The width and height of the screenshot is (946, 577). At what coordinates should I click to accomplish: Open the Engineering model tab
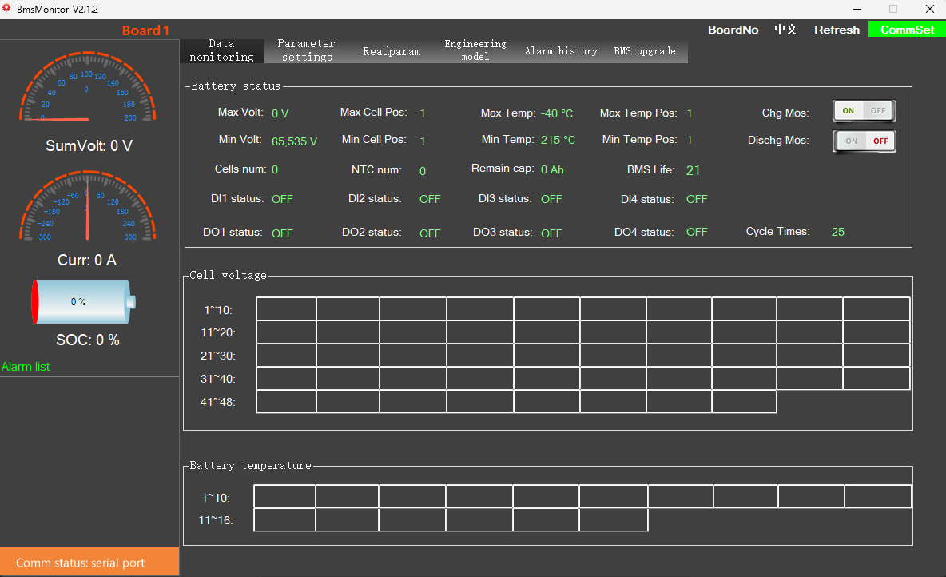pyautogui.click(x=475, y=50)
